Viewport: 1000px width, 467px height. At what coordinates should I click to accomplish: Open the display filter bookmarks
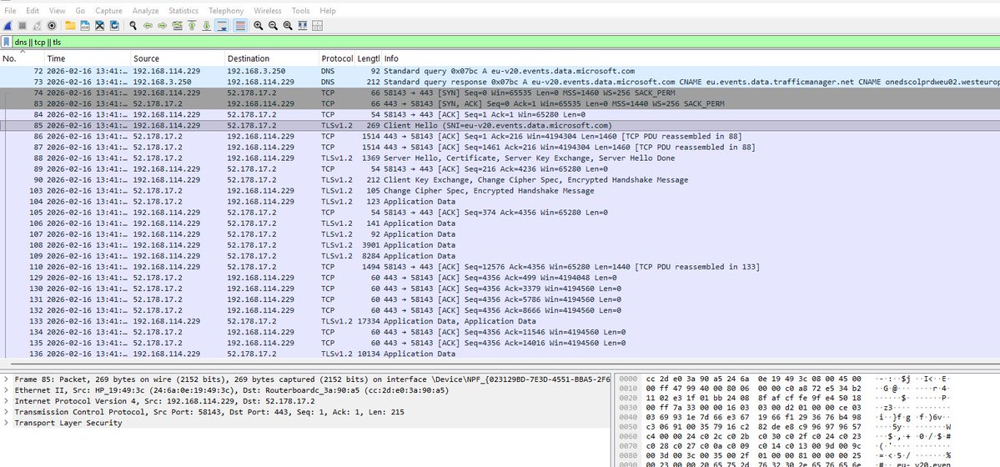click(7, 42)
